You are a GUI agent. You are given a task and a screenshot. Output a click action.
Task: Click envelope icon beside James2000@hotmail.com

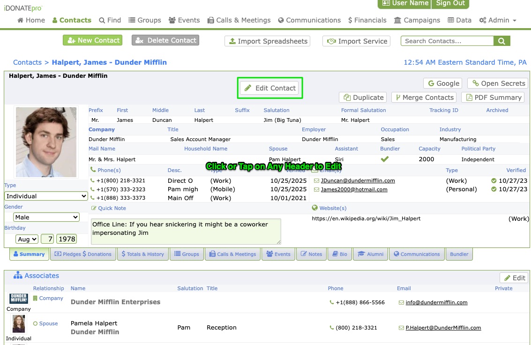tap(316, 189)
